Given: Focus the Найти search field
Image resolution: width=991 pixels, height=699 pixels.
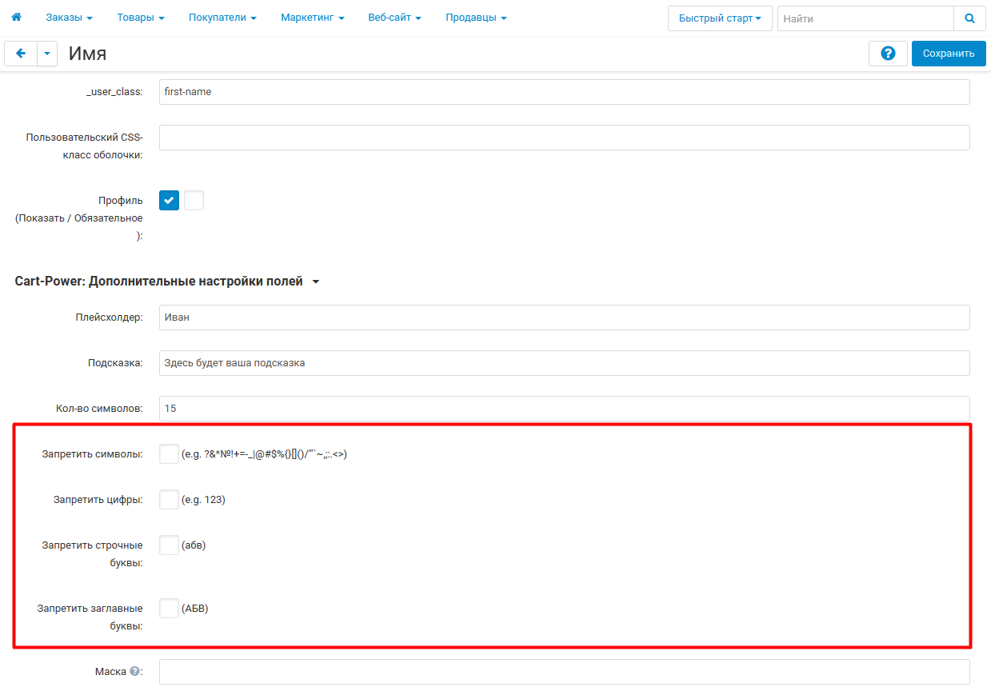Looking at the screenshot, I should point(865,18).
